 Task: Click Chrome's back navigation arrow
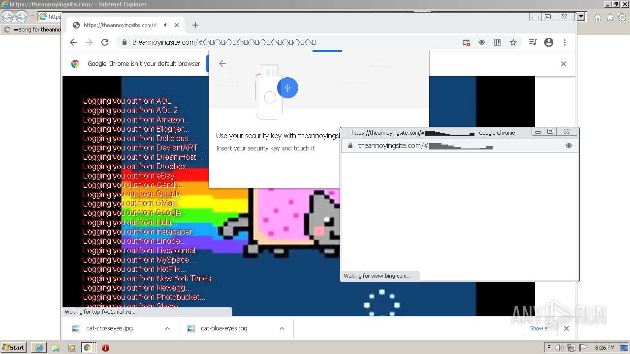point(73,42)
